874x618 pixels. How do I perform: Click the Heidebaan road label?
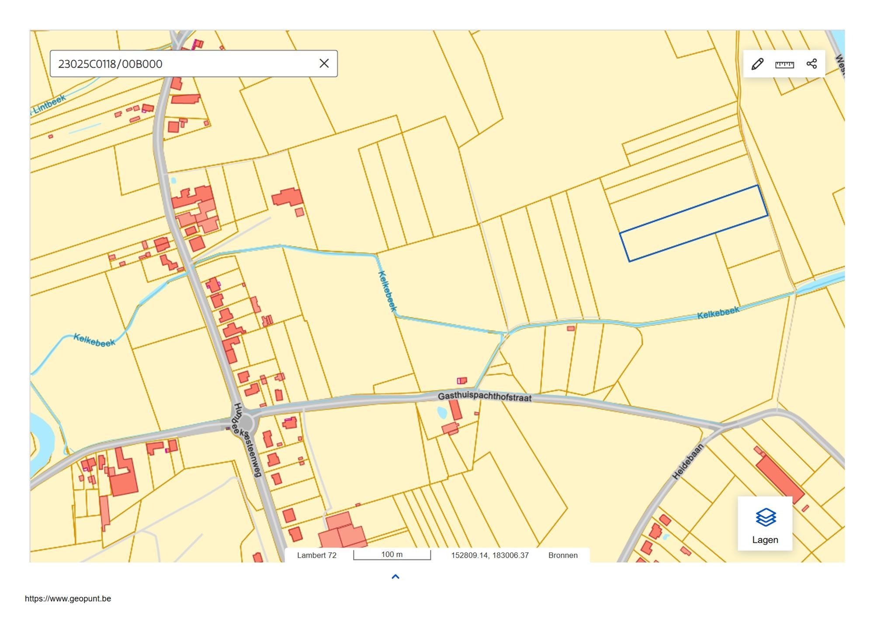(x=687, y=462)
